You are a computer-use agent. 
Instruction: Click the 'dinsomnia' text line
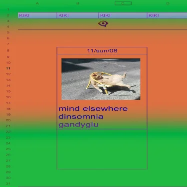(x=81, y=117)
